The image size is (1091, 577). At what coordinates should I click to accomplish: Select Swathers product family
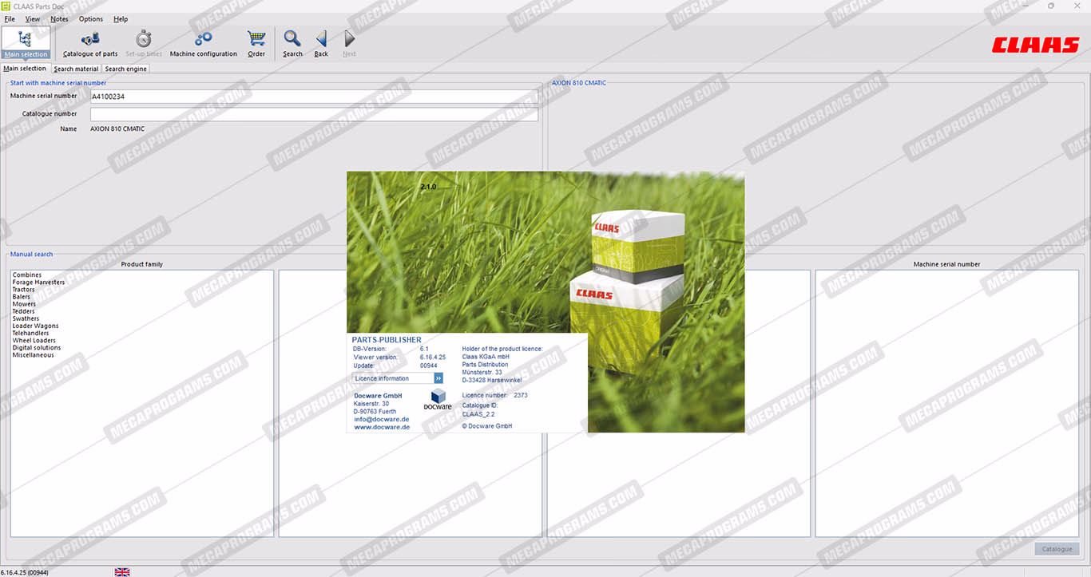pyautogui.click(x=26, y=318)
